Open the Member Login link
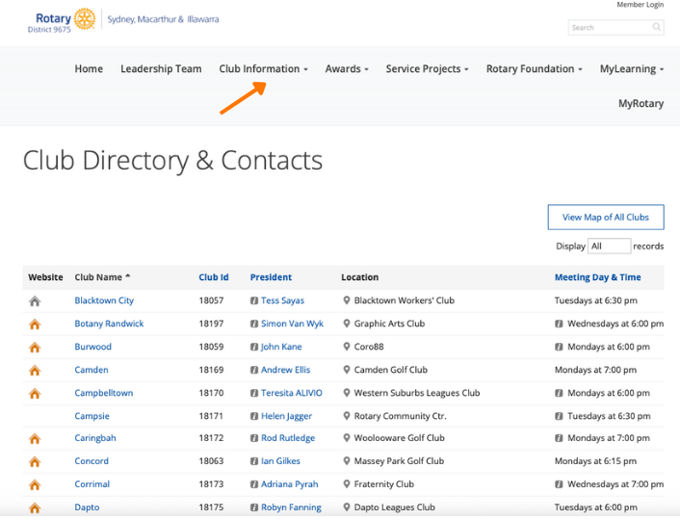 point(641,5)
